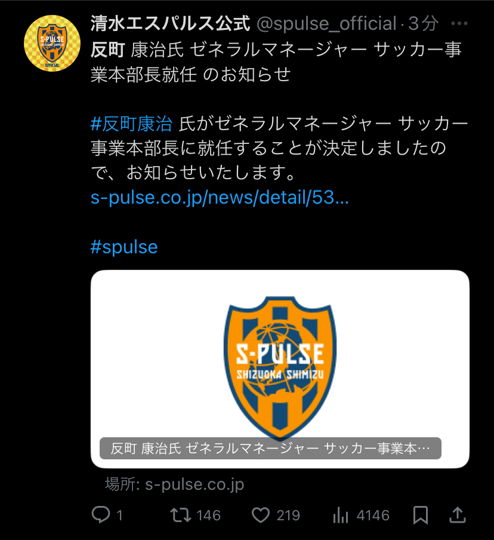The height and width of the screenshot is (540, 494).
Task: Tap the retweet arrows icon
Action: coord(181,515)
